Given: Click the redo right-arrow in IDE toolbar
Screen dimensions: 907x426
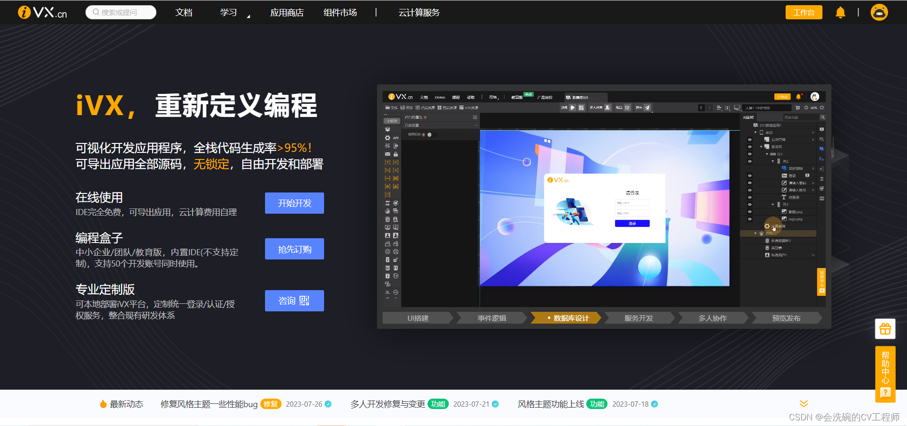Looking at the screenshot, I should tap(710, 108).
